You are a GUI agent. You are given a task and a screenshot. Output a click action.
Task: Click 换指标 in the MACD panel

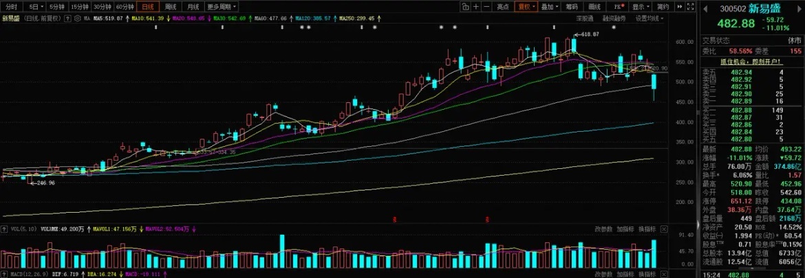click(646, 274)
